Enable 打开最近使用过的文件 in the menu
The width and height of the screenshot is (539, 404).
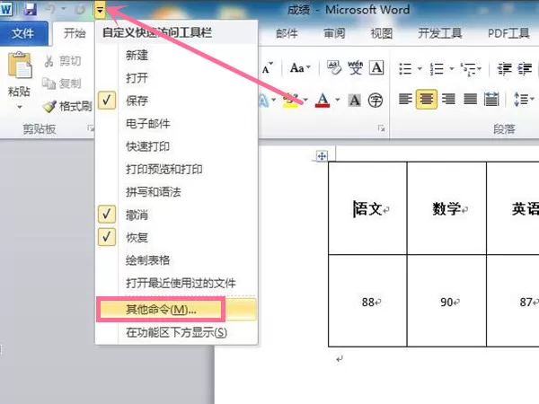pos(176,283)
